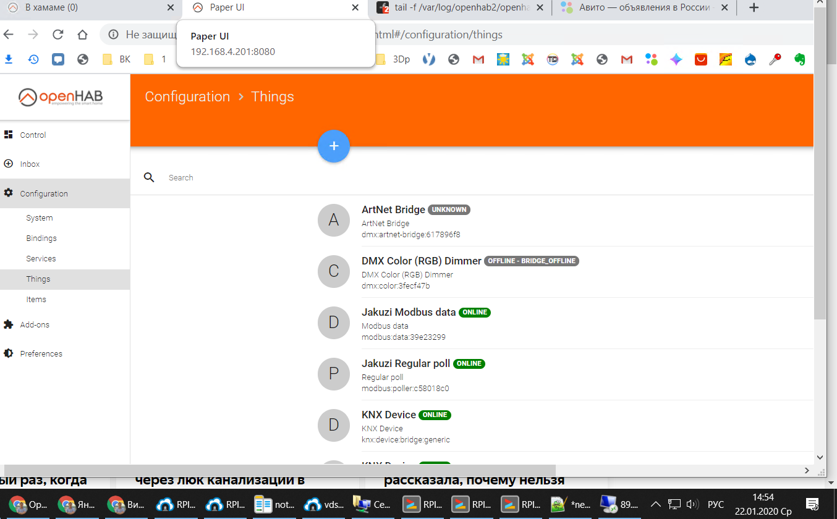Click the OFFLINE - BRIDGE_OFFLINE status badge
This screenshot has height=519, width=837.
(532, 261)
